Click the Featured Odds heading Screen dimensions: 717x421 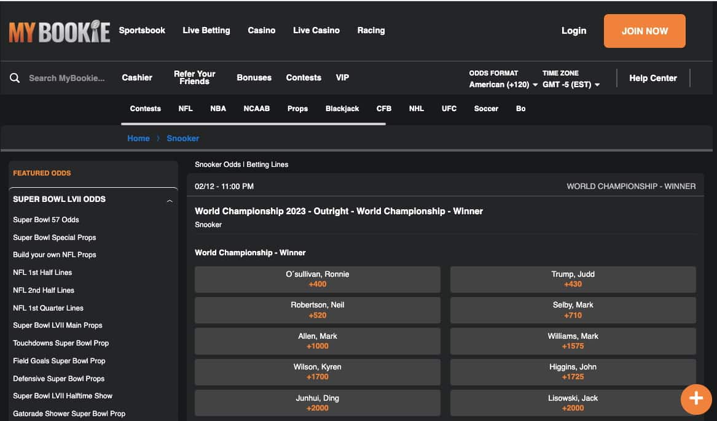[x=42, y=173]
